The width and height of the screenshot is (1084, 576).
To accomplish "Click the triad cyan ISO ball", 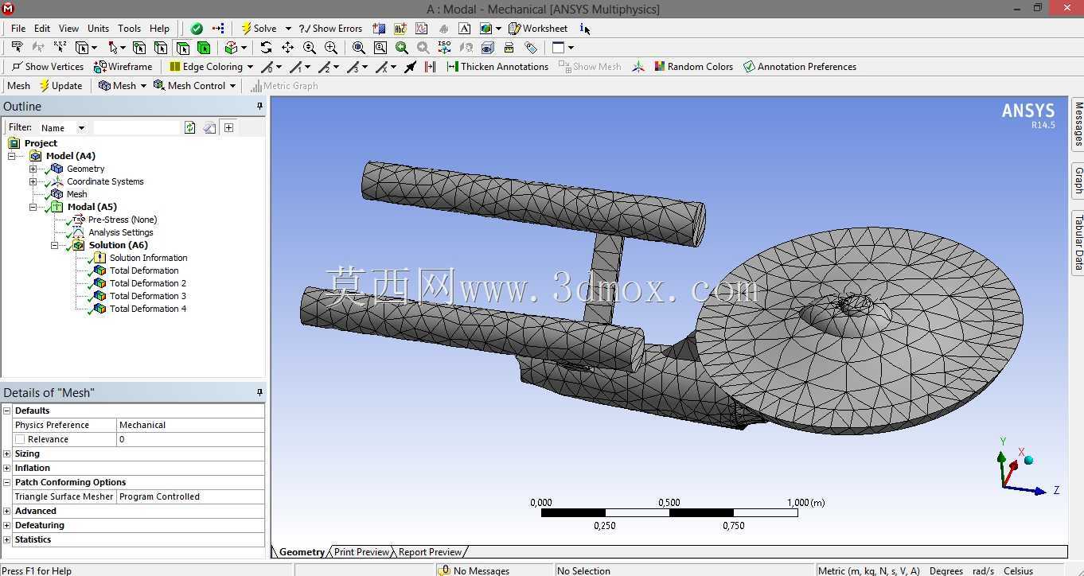I will pyautogui.click(x=1028, y=460).
